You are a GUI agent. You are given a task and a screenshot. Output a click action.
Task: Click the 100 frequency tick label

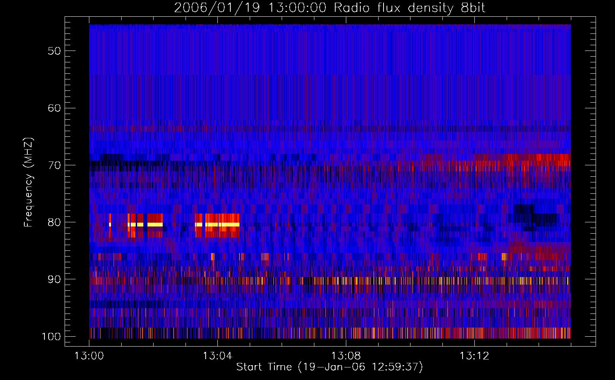pos(51,337)
